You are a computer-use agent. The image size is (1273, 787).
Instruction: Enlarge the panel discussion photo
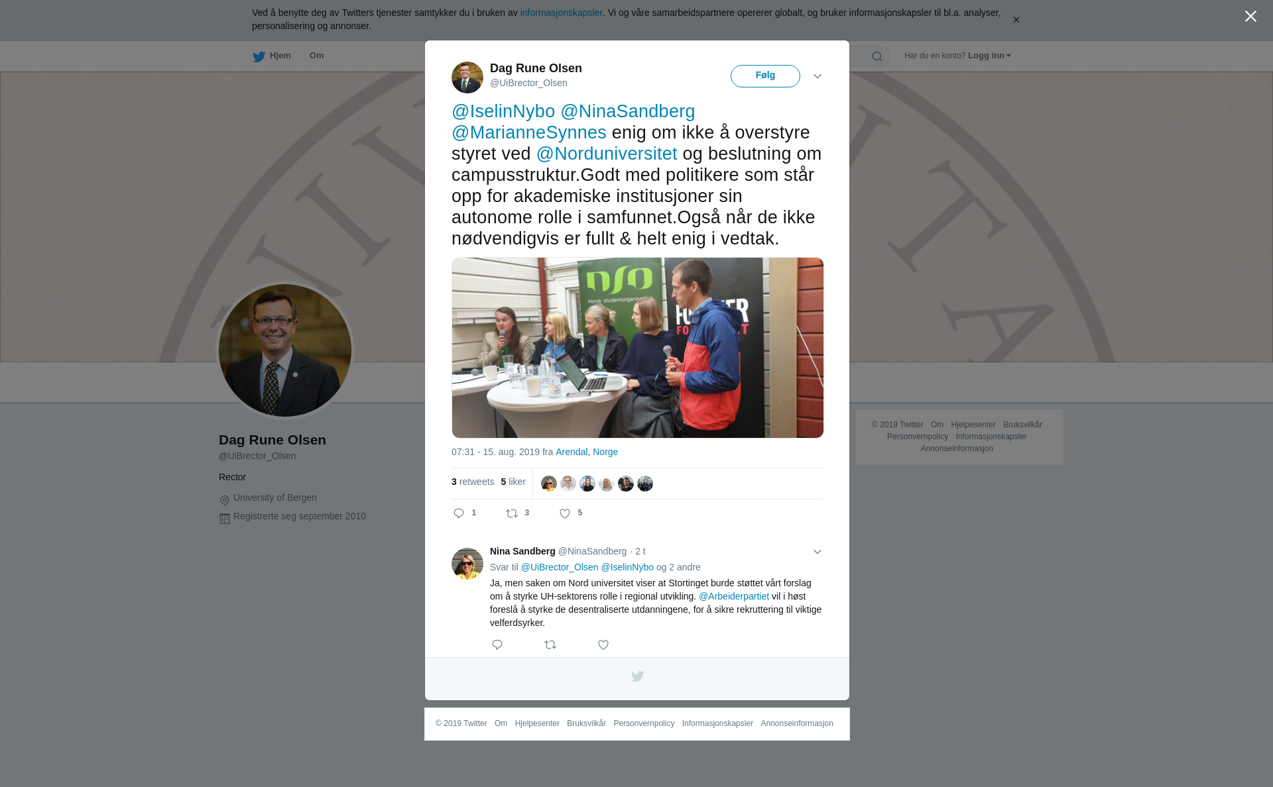click(x=637, y=348)
